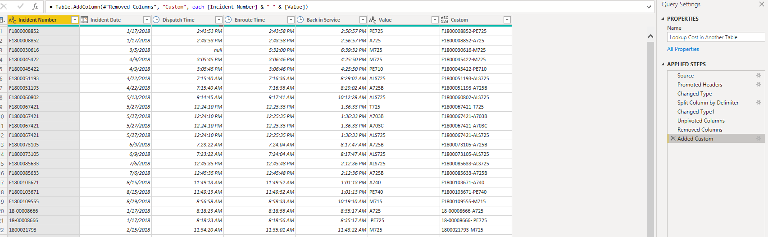This screenshot has width=768, height=237.
Task: Open the All Properties link
Action: [x=683, y=49]
